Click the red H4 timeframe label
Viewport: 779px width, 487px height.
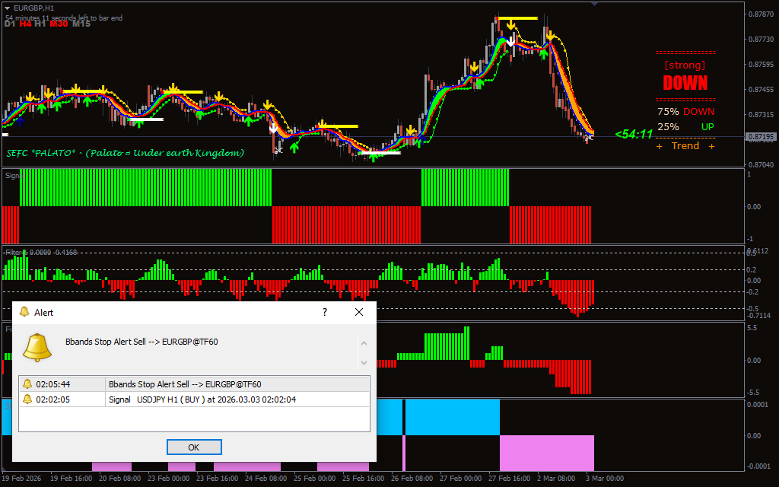[x=25, y=24]
